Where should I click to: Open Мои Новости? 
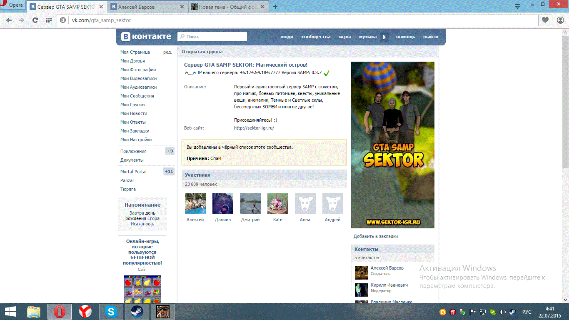[134, 113]
